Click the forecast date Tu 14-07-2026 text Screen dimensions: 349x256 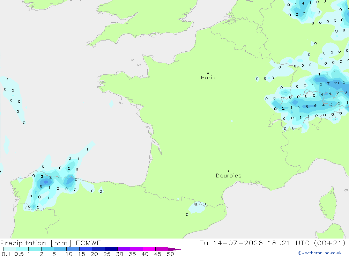tap(231, 243)
